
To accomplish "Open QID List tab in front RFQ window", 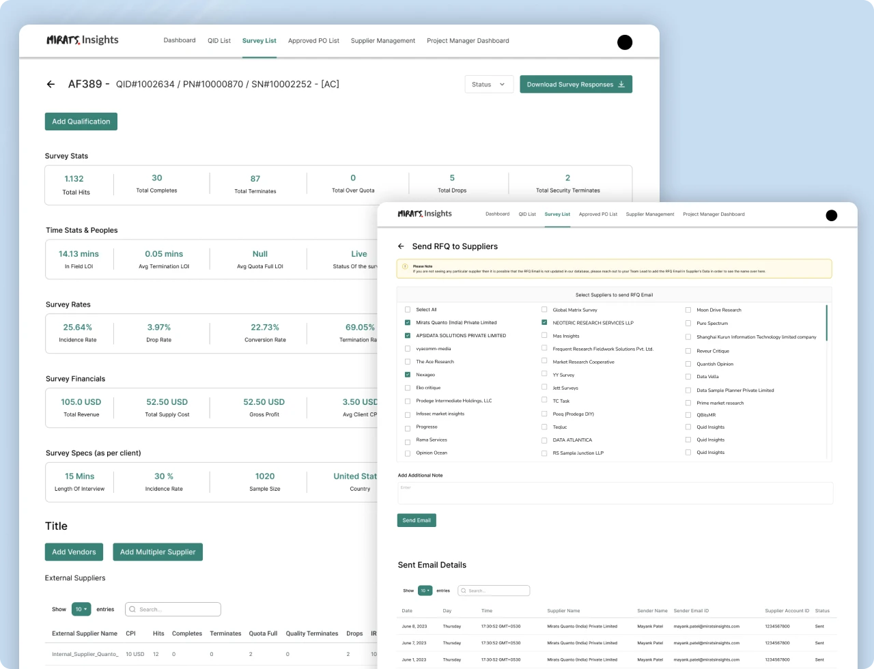I will 527,214.
